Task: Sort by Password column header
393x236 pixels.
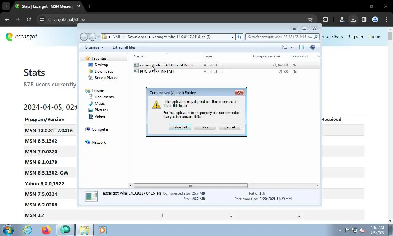Action: pos(302,56)
